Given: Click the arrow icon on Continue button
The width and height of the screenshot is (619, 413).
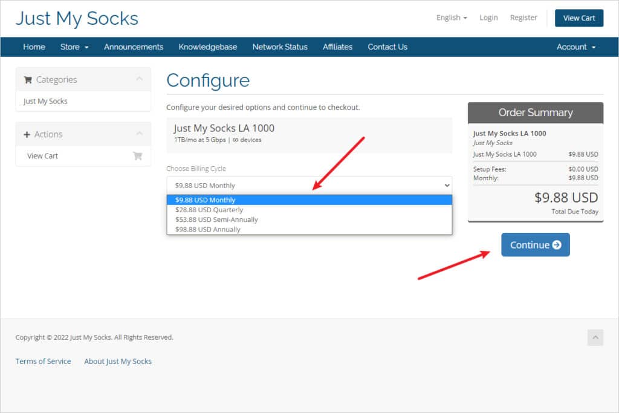Looking at the screenshot, I should pos(557,245).
